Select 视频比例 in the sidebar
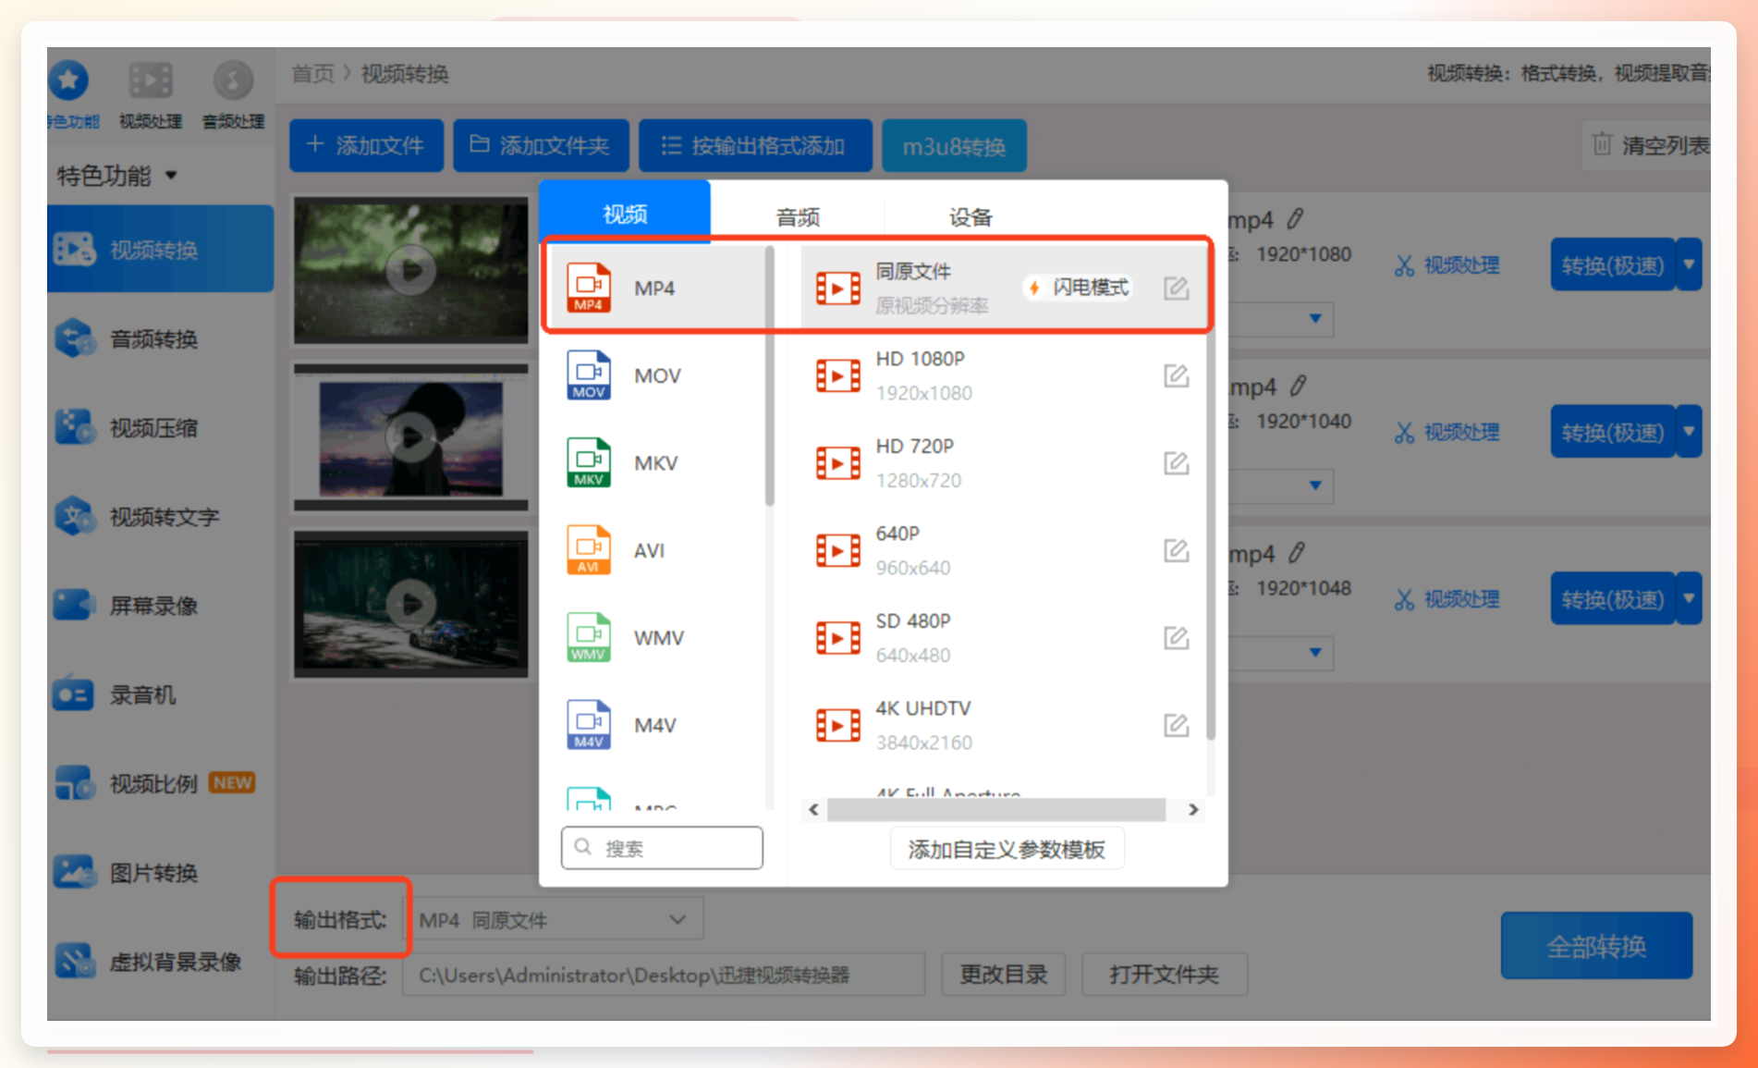 pos(160,783)
